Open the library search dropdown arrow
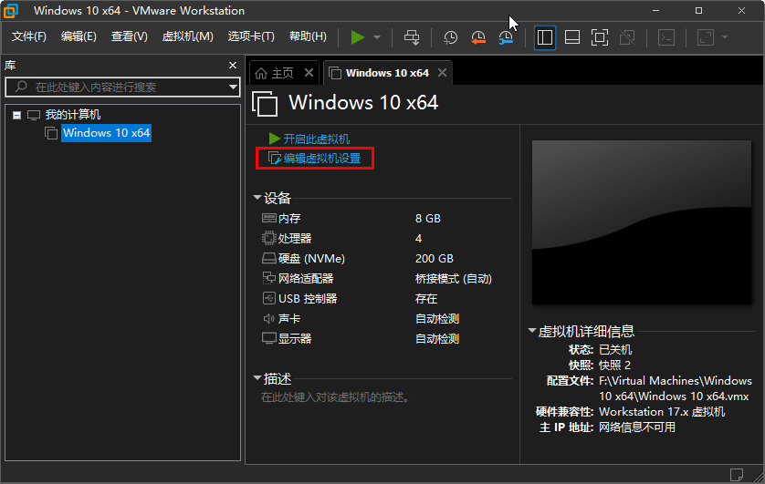Image resolution: width=765 pixels, height=484 pixels. (x=233, y=88)
